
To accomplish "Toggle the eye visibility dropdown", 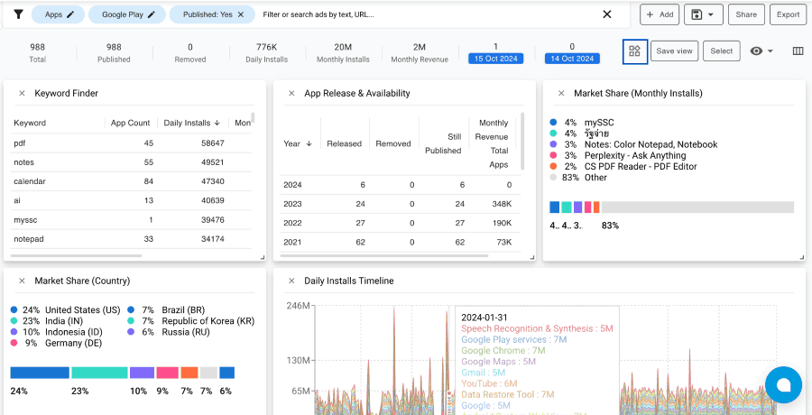I will 761,51.
